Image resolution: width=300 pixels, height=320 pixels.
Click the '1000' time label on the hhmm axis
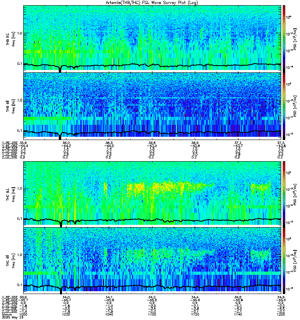[x=23, y=314]
